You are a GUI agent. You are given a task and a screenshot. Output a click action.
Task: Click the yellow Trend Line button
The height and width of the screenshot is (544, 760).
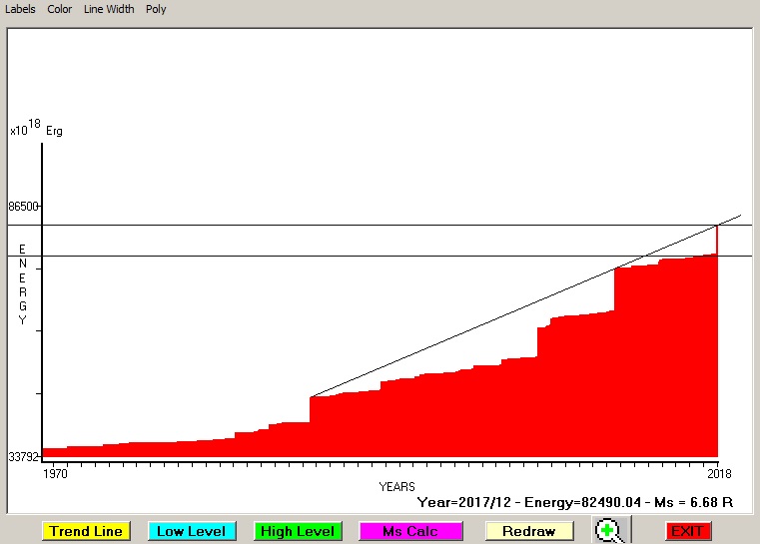86,531
